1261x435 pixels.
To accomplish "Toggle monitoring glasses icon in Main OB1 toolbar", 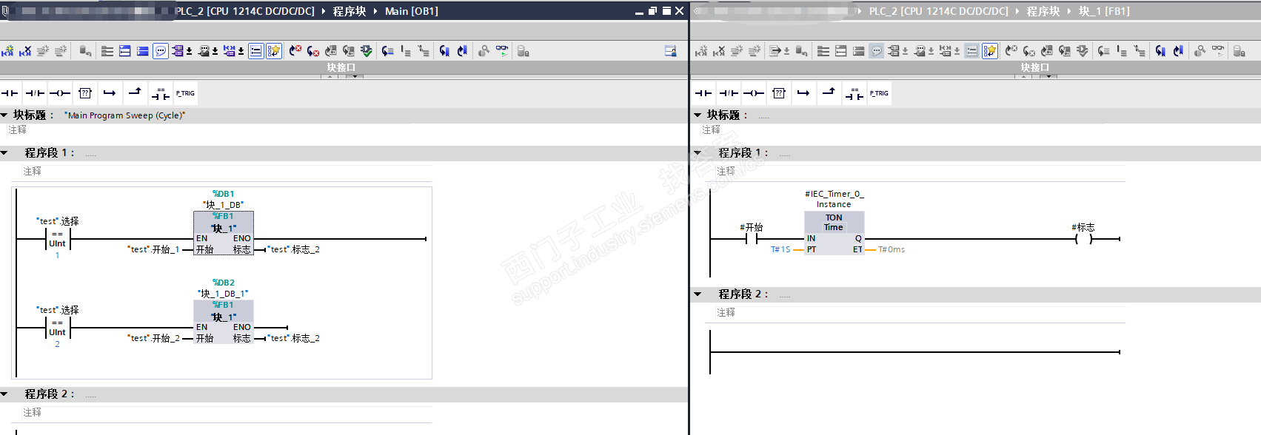I will coord(502,51).
